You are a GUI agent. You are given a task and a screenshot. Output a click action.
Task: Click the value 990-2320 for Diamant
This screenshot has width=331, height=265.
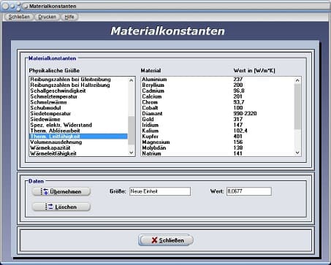(x=245, y=114)
